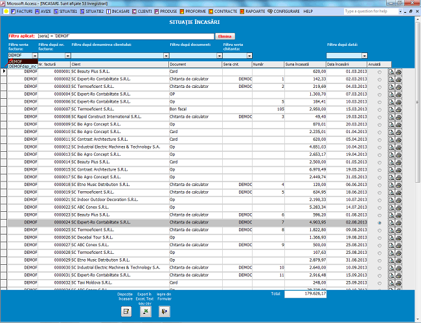Click the print icon for invoice 0000022
Image resolution: width=421 pixels, height=323 pixels.
[x=398, y=207]
